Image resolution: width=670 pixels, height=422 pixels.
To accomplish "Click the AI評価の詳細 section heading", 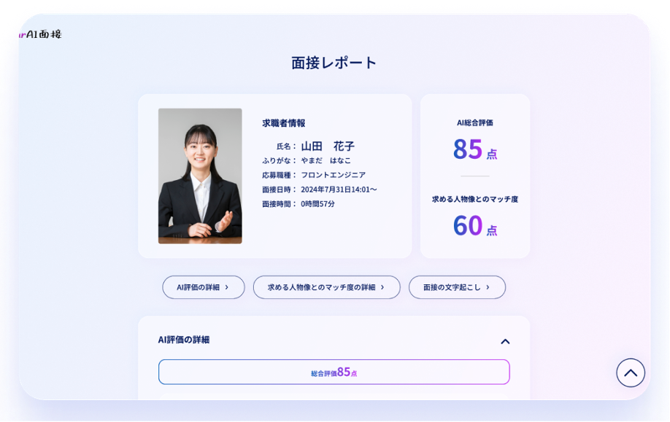I will (x=184, y=340).
